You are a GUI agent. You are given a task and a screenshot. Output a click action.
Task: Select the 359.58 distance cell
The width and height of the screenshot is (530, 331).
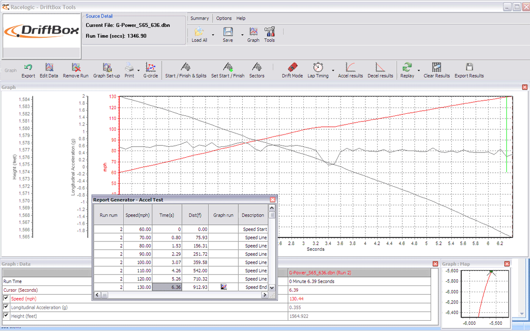195,262
